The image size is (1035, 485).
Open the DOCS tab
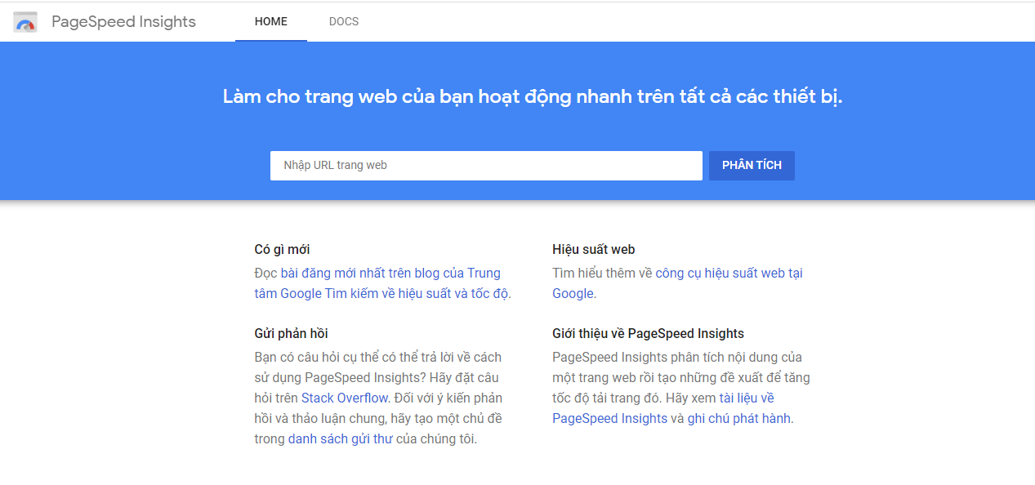point(344,21)
